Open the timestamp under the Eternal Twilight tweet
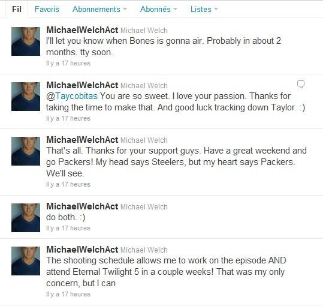The width and height of the screenshot is (323, 306). (x=68, y=294)
